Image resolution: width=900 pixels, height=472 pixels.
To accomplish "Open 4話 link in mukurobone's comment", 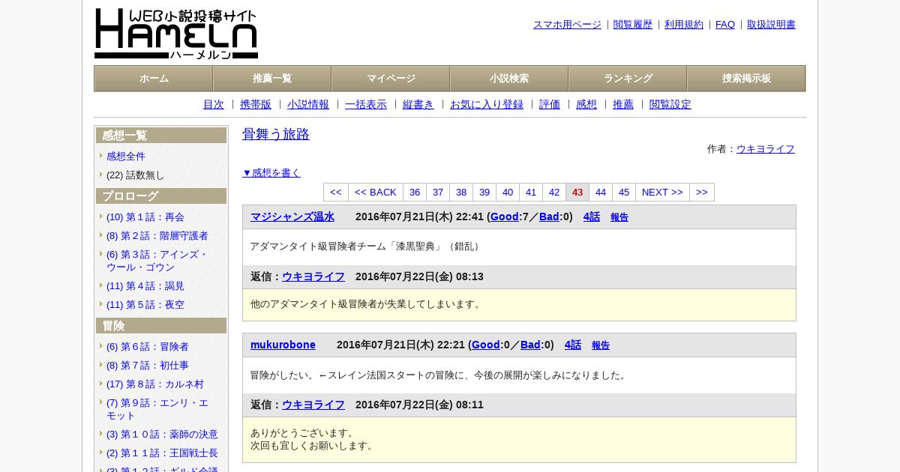I will pyautogui.click(x=573, y=345).
